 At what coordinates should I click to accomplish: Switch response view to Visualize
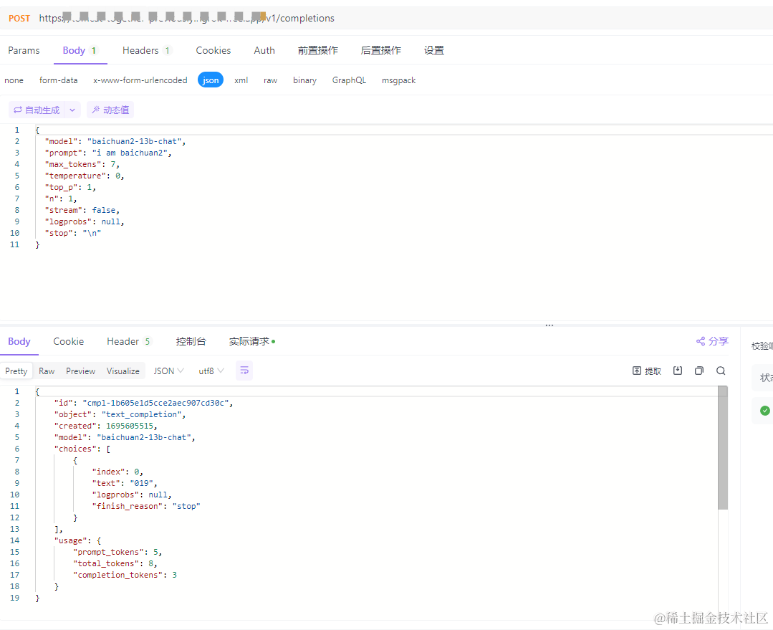click(x=123, y=371)
